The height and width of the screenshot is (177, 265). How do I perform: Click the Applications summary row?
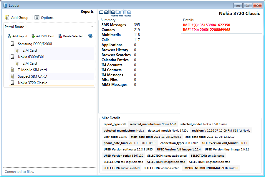click(119, 45)
